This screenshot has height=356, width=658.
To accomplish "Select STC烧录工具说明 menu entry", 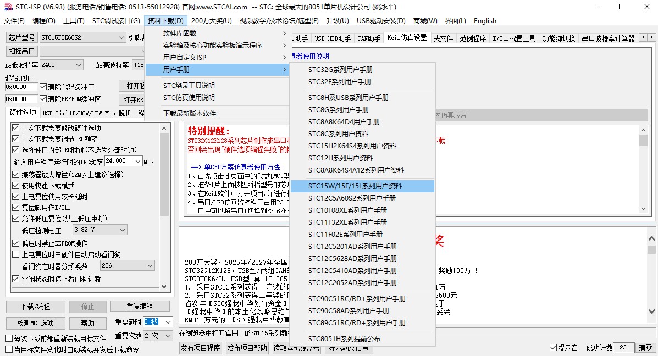I will coord(217,86).
